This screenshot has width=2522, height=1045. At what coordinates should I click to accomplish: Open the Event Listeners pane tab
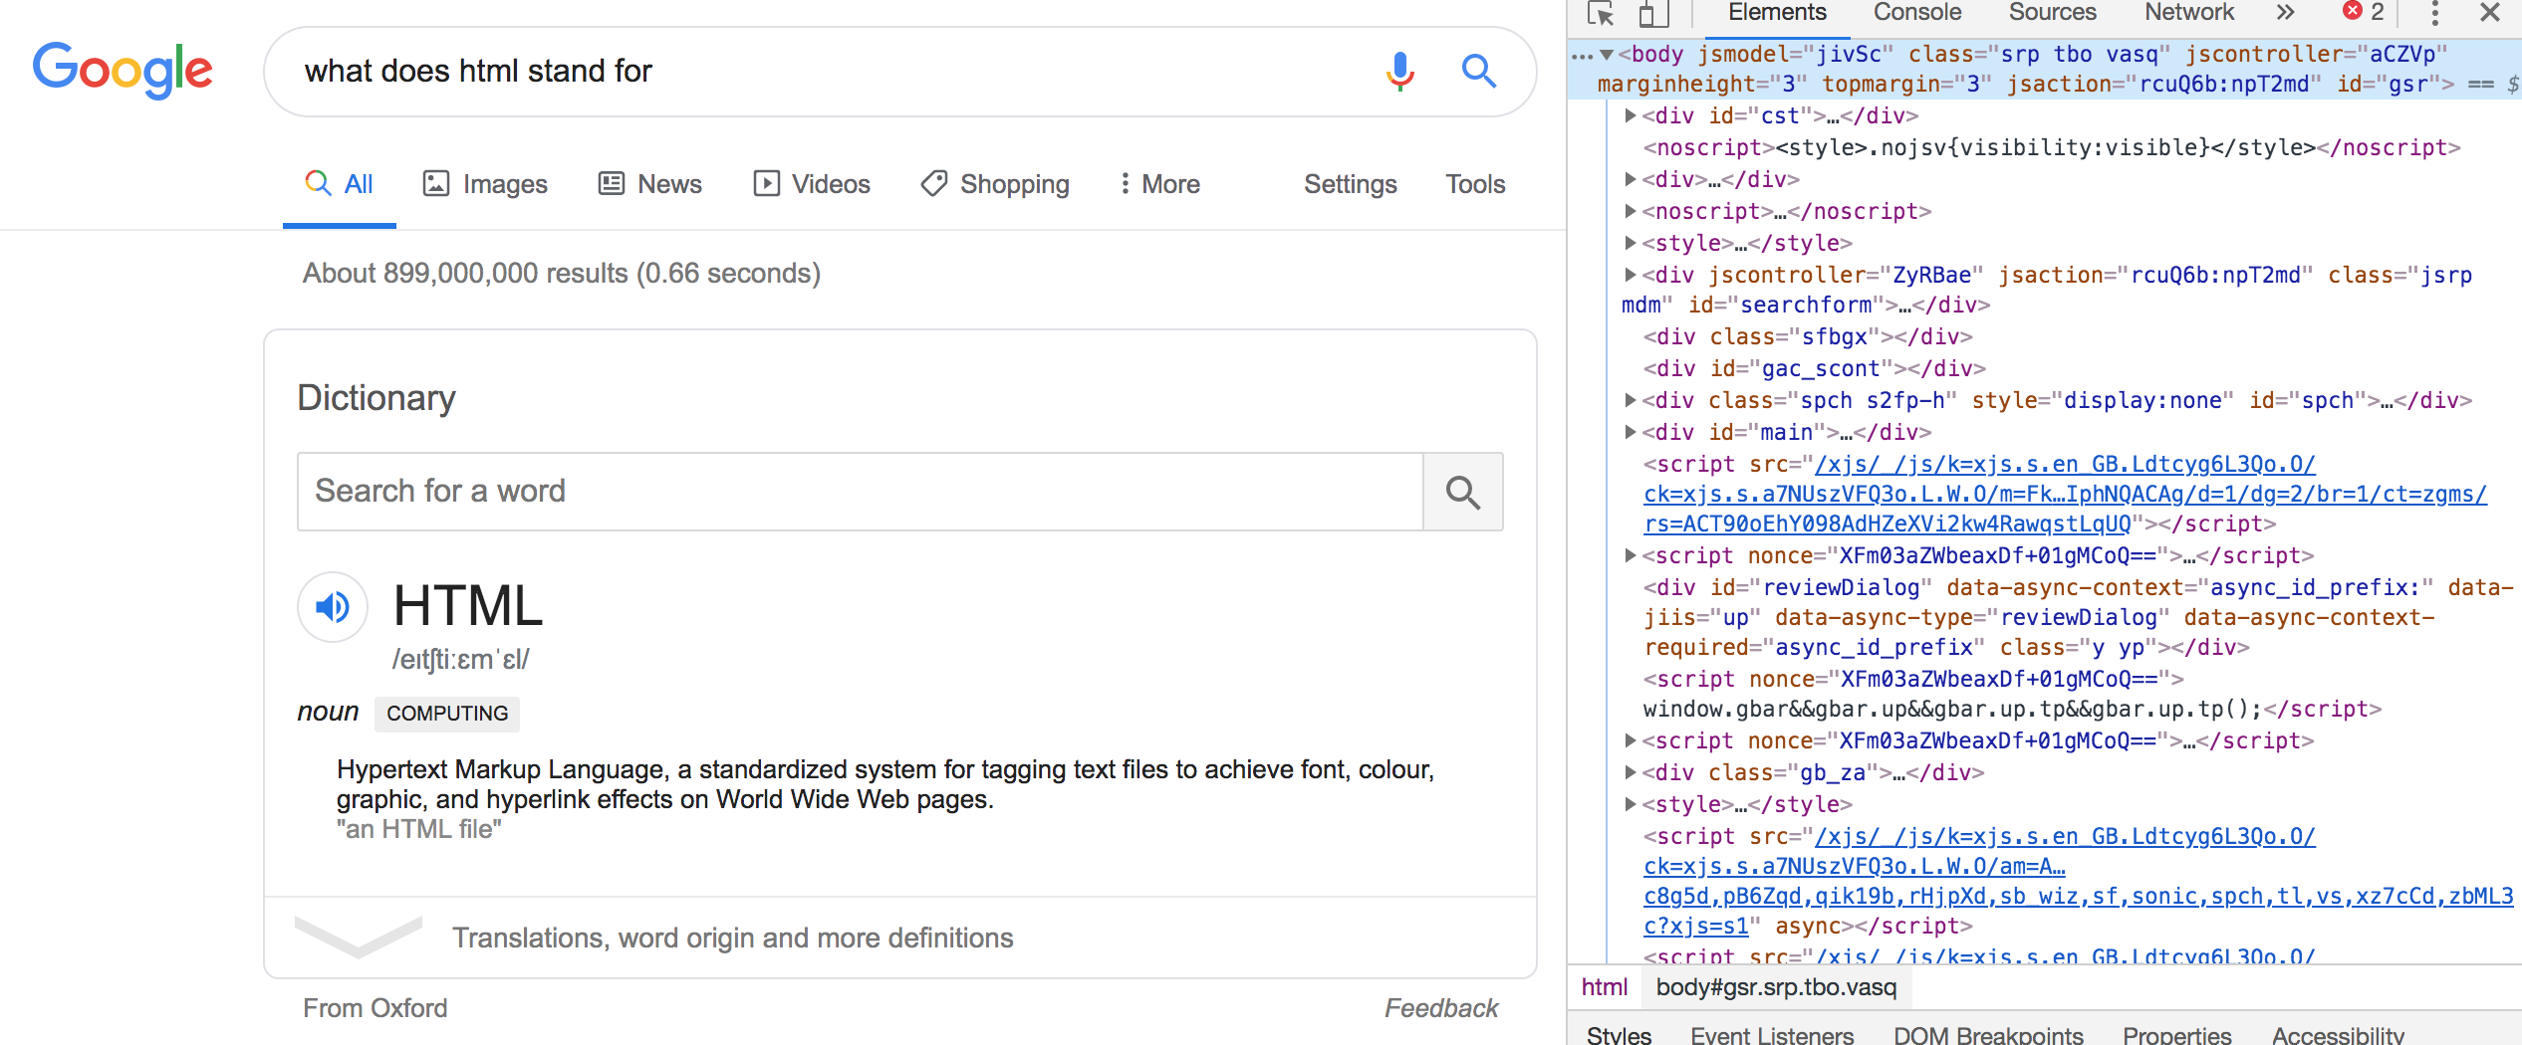[1772, 1034]
